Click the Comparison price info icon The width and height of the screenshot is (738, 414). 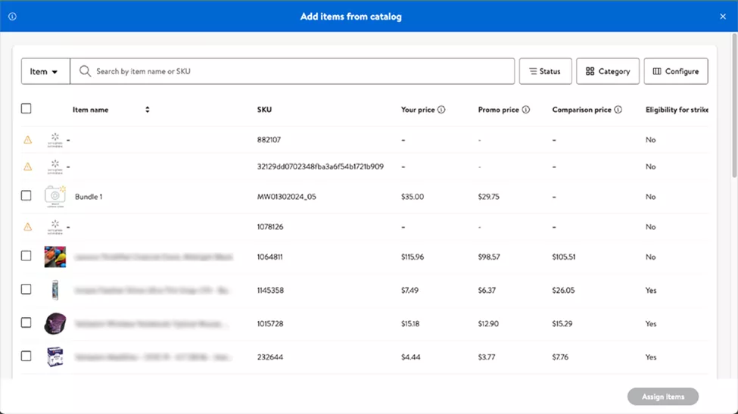(x=618, y=110)
